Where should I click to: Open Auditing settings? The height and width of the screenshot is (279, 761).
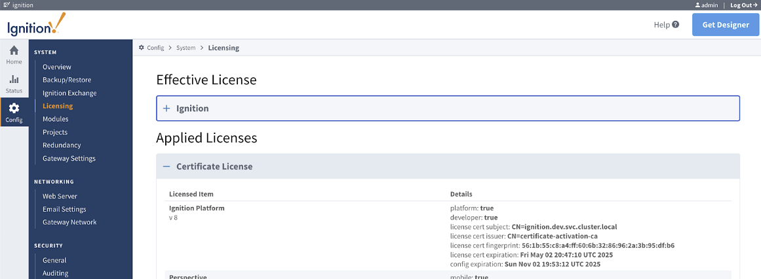[55, 272]
